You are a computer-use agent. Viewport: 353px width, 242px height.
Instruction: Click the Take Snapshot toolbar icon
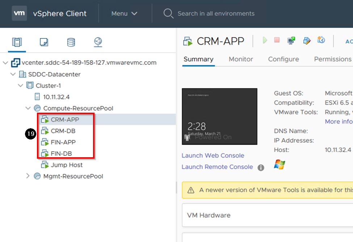pos(321,40)
